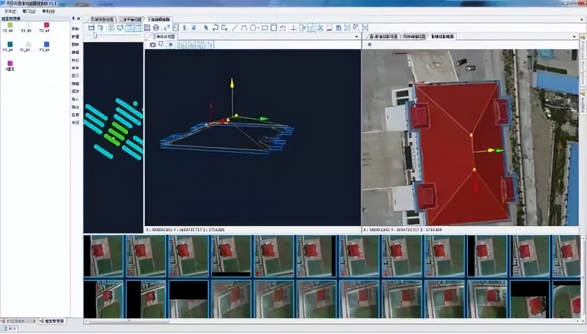Image resolution: width=587 pixels, height=334 pixels.
Task: Click the red underline icon beside the scissors
Action: tap(329, 28)
